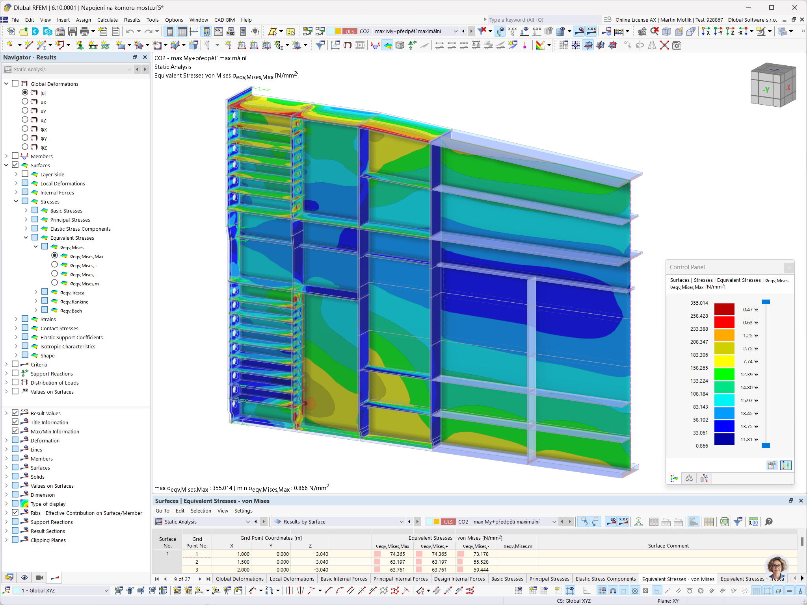Open the Results by Surface dropdown
The width and height of the screenshot is (807, 605).
coord(401,522)
